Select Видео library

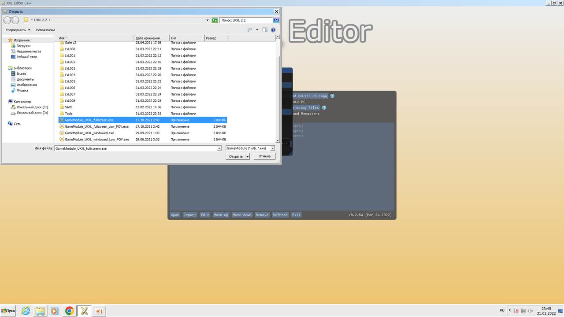[x=21, y=74]
